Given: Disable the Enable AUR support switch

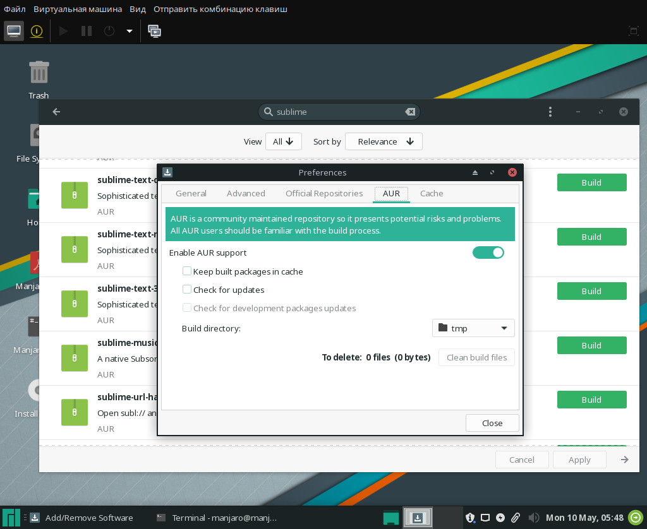Looking at the screenshot, I should coord(488,253).
